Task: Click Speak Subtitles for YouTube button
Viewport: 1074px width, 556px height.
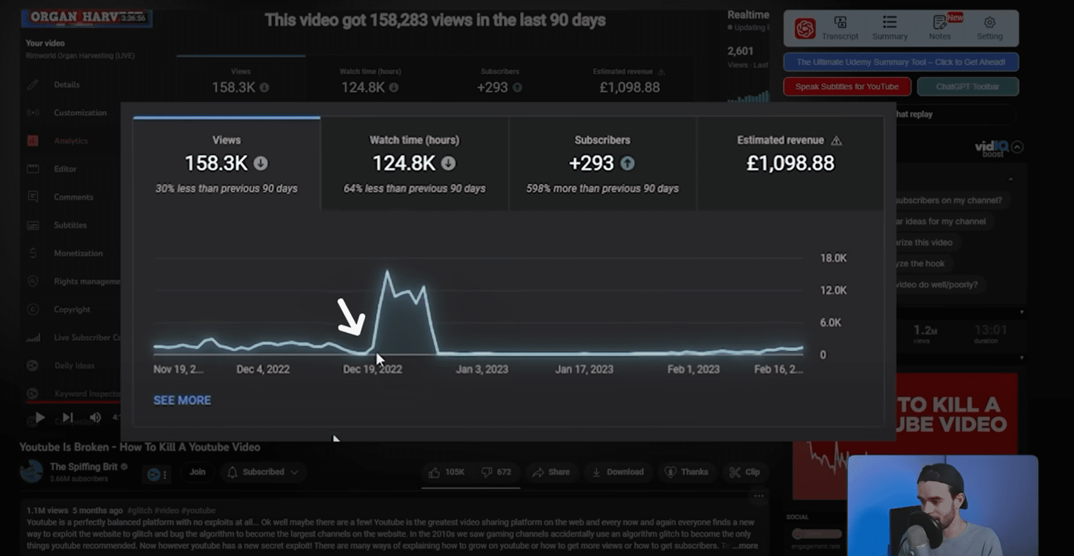Action: [847, 87]
